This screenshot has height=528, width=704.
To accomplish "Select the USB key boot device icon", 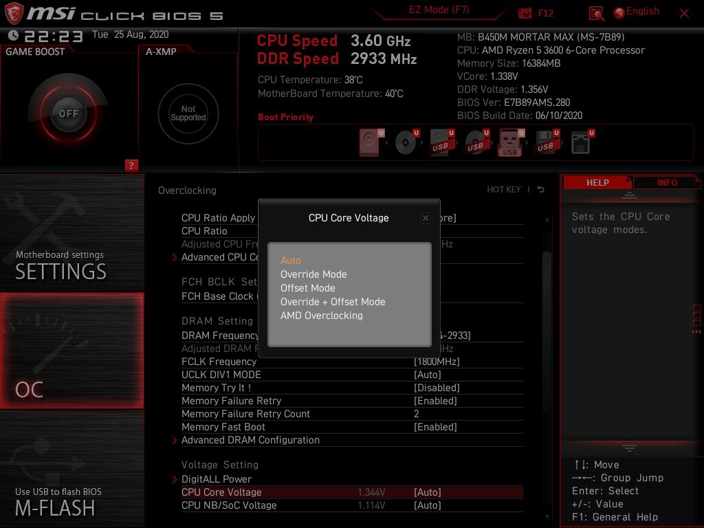I will coord(511,142).
